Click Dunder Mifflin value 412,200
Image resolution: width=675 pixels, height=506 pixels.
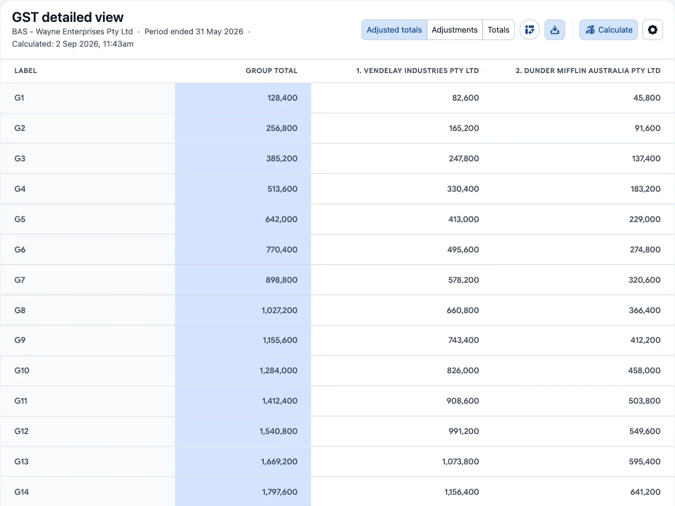pos(646,340)
